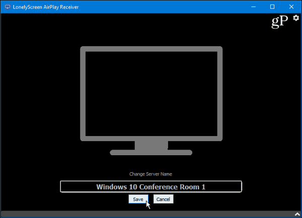Click the Save button
Viewport: 302px width, 218px height.
click(x=138, y=199)
